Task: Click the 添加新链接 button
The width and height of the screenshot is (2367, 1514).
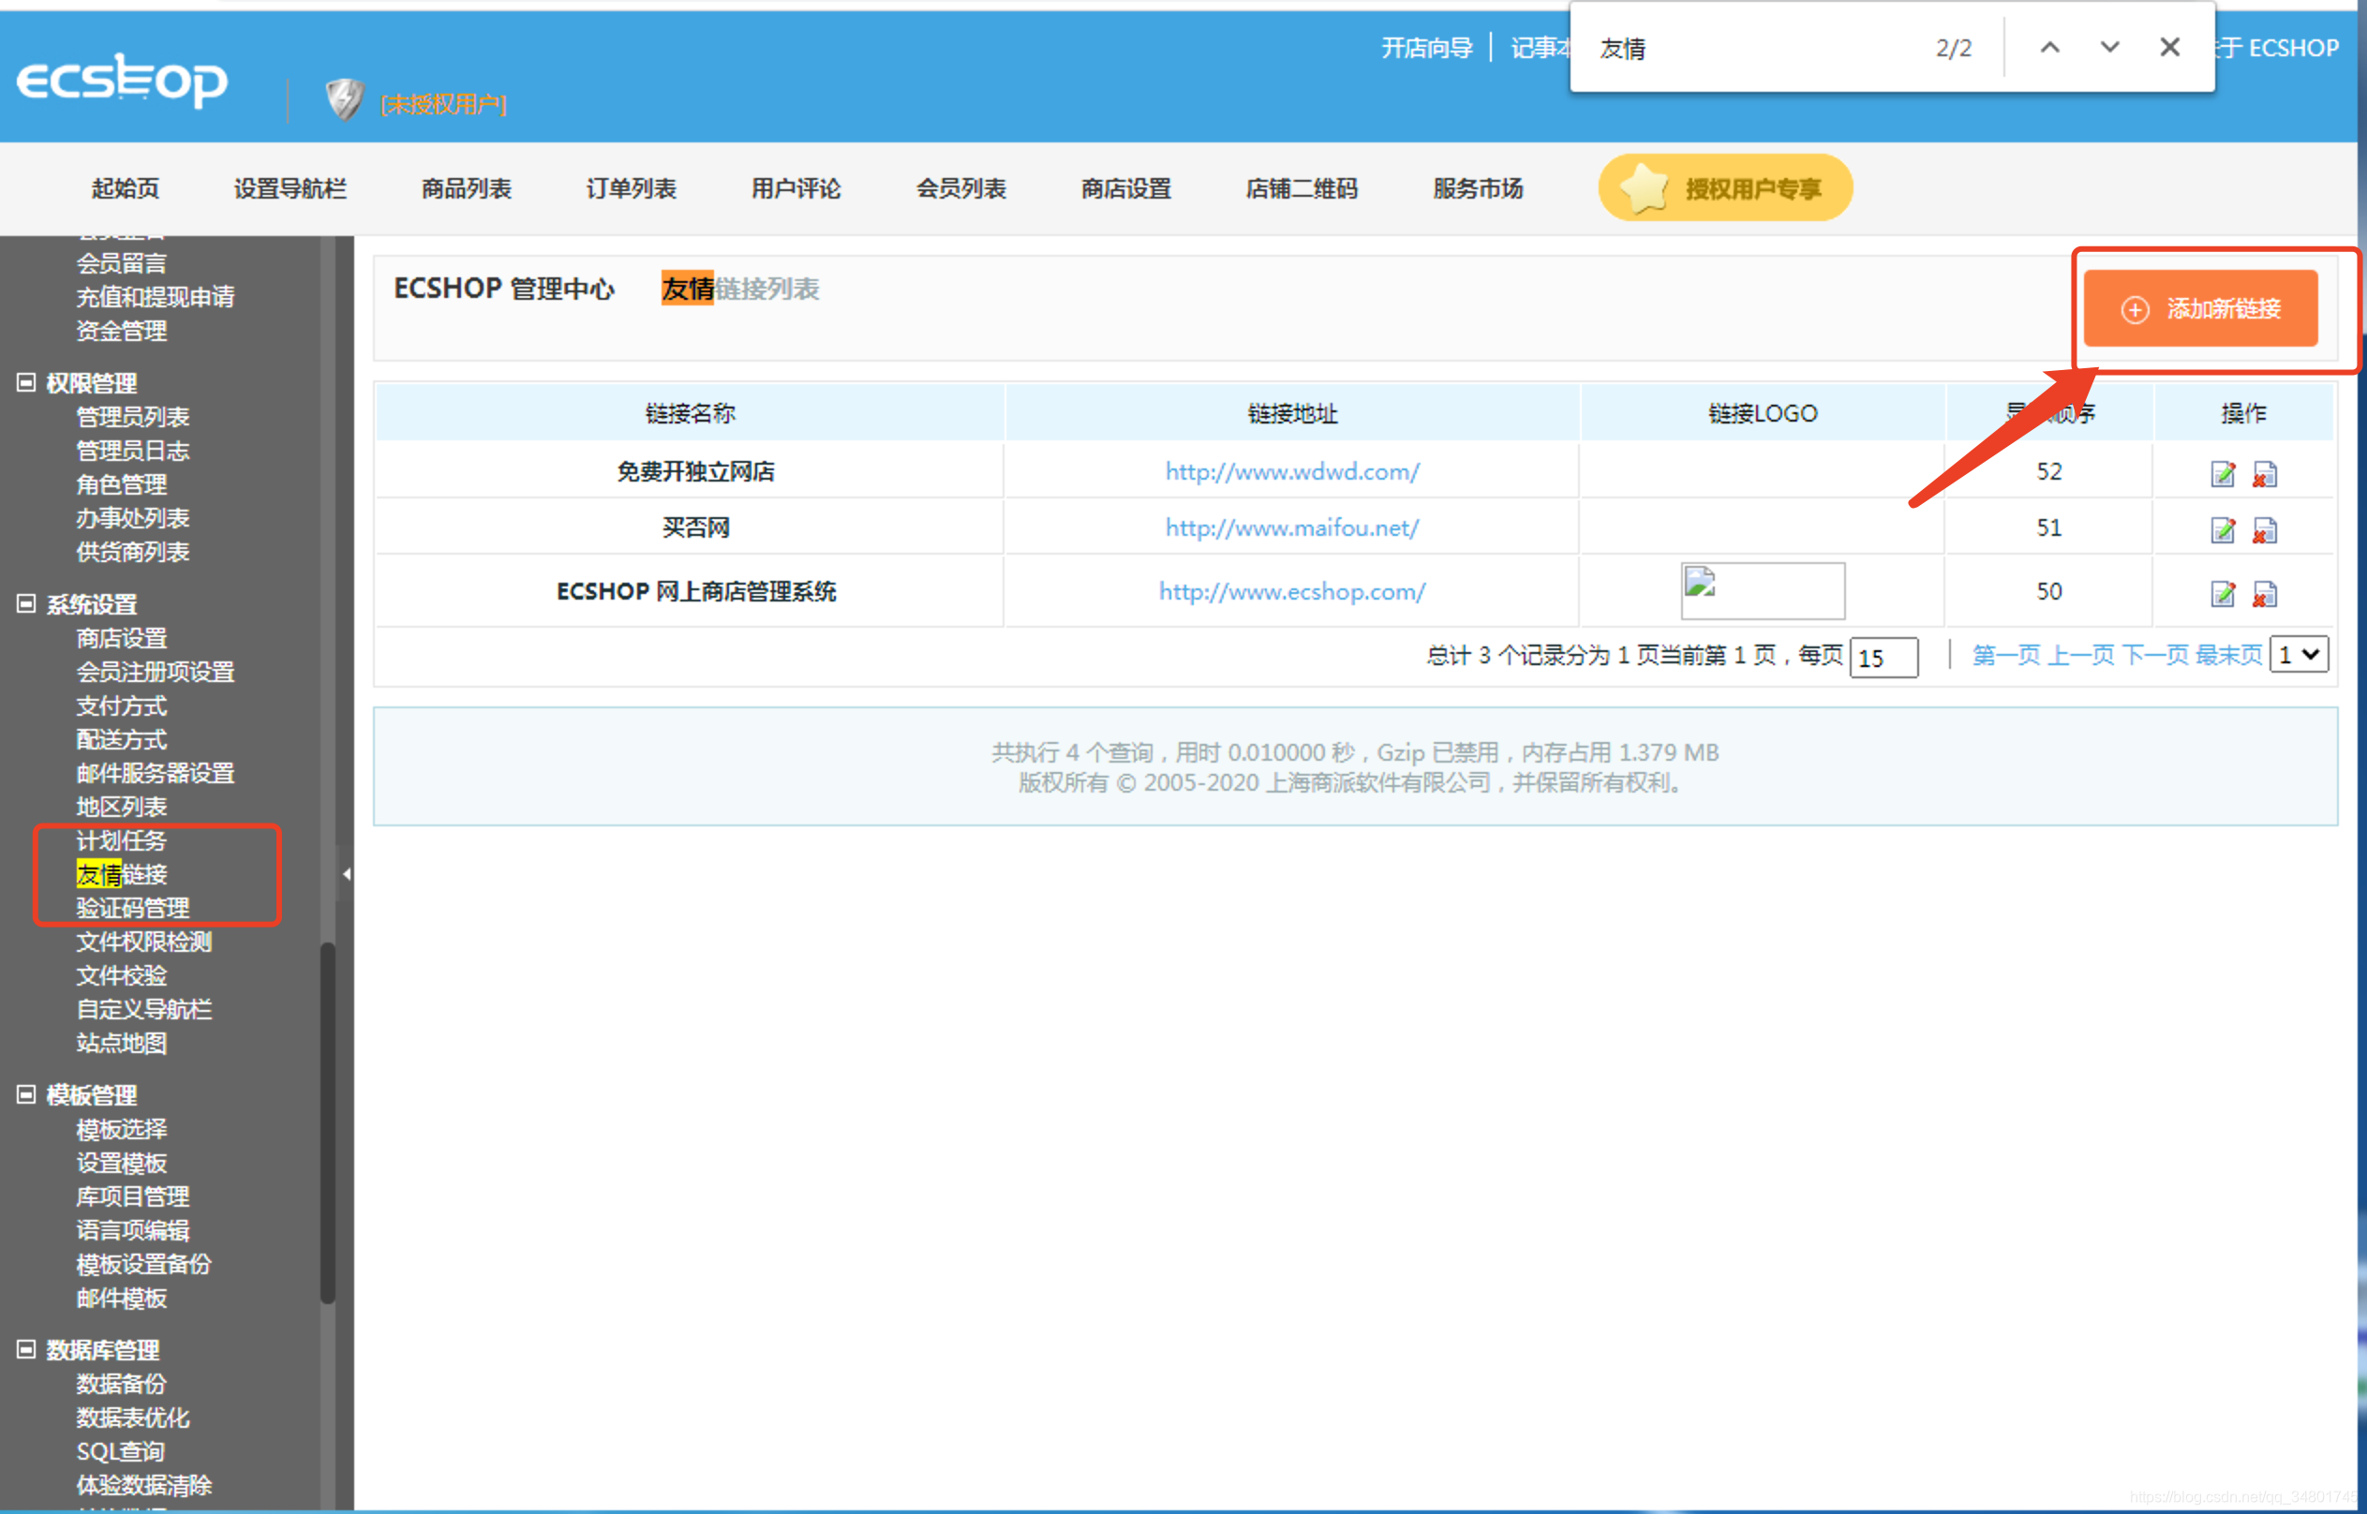Action: (x=2201, y=308)
